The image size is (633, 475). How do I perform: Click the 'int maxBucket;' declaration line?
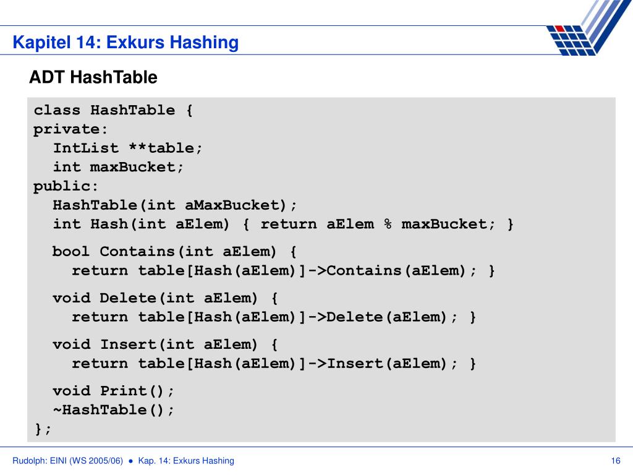[x=118, y=167]
